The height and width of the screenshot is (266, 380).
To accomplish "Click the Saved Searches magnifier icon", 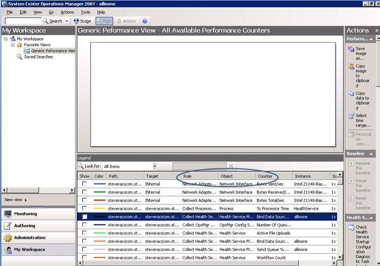I will point(19,57).
